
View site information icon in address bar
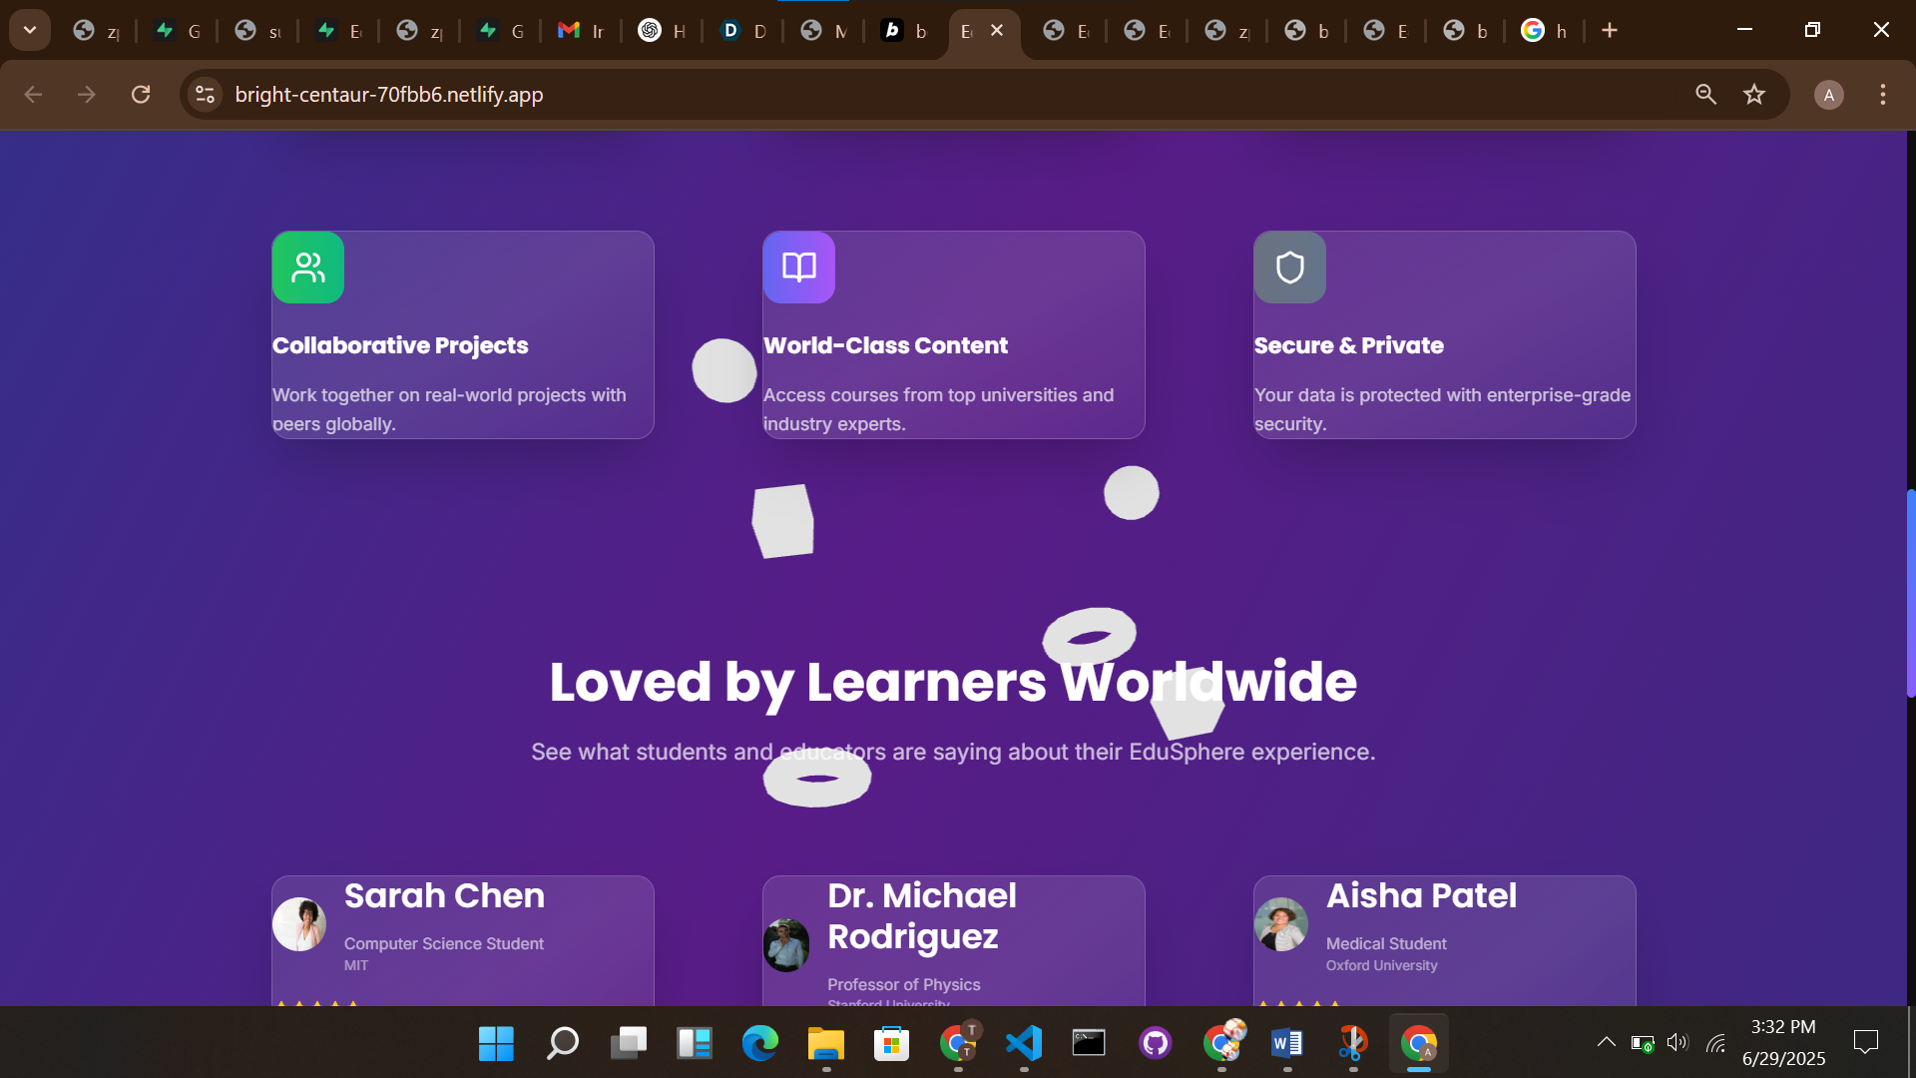pos(205,95)
